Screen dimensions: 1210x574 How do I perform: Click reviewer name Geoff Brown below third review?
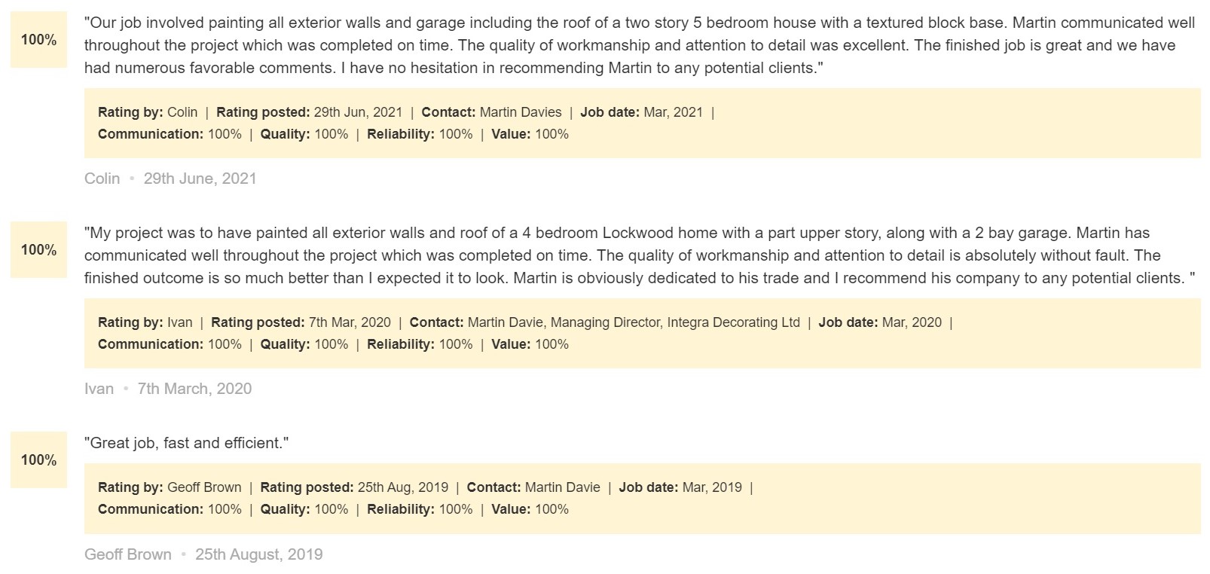(x=128, y=554)
